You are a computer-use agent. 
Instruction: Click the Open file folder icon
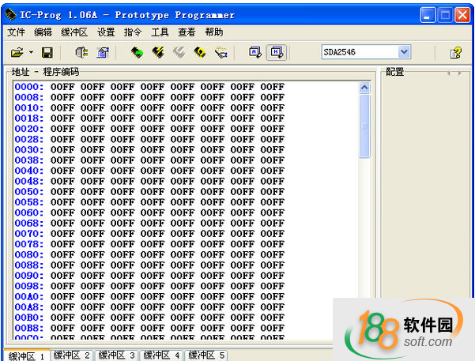(x=17, y=52)
